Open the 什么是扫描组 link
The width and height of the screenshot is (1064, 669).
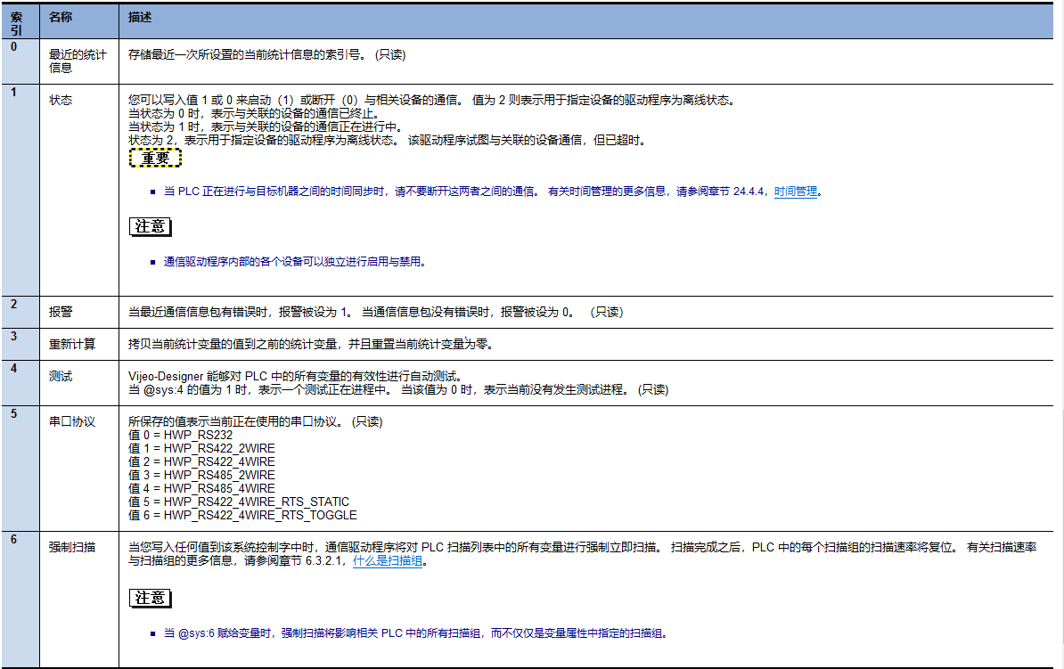(388, 561)
